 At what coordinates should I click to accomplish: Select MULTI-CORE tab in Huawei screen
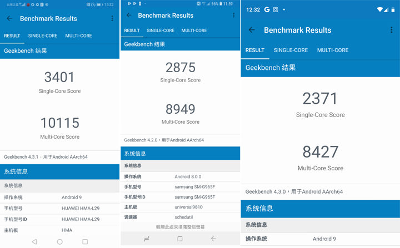point(78,36)
